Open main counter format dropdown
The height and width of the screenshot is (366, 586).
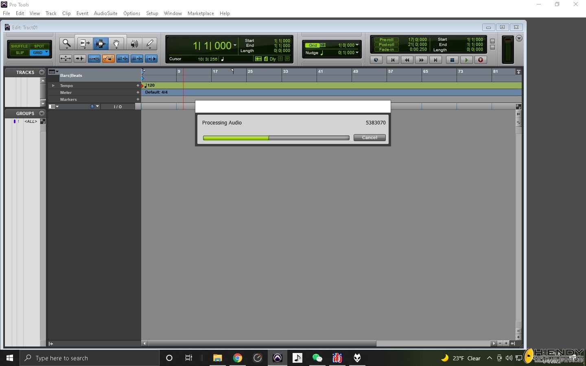[235, 45]
